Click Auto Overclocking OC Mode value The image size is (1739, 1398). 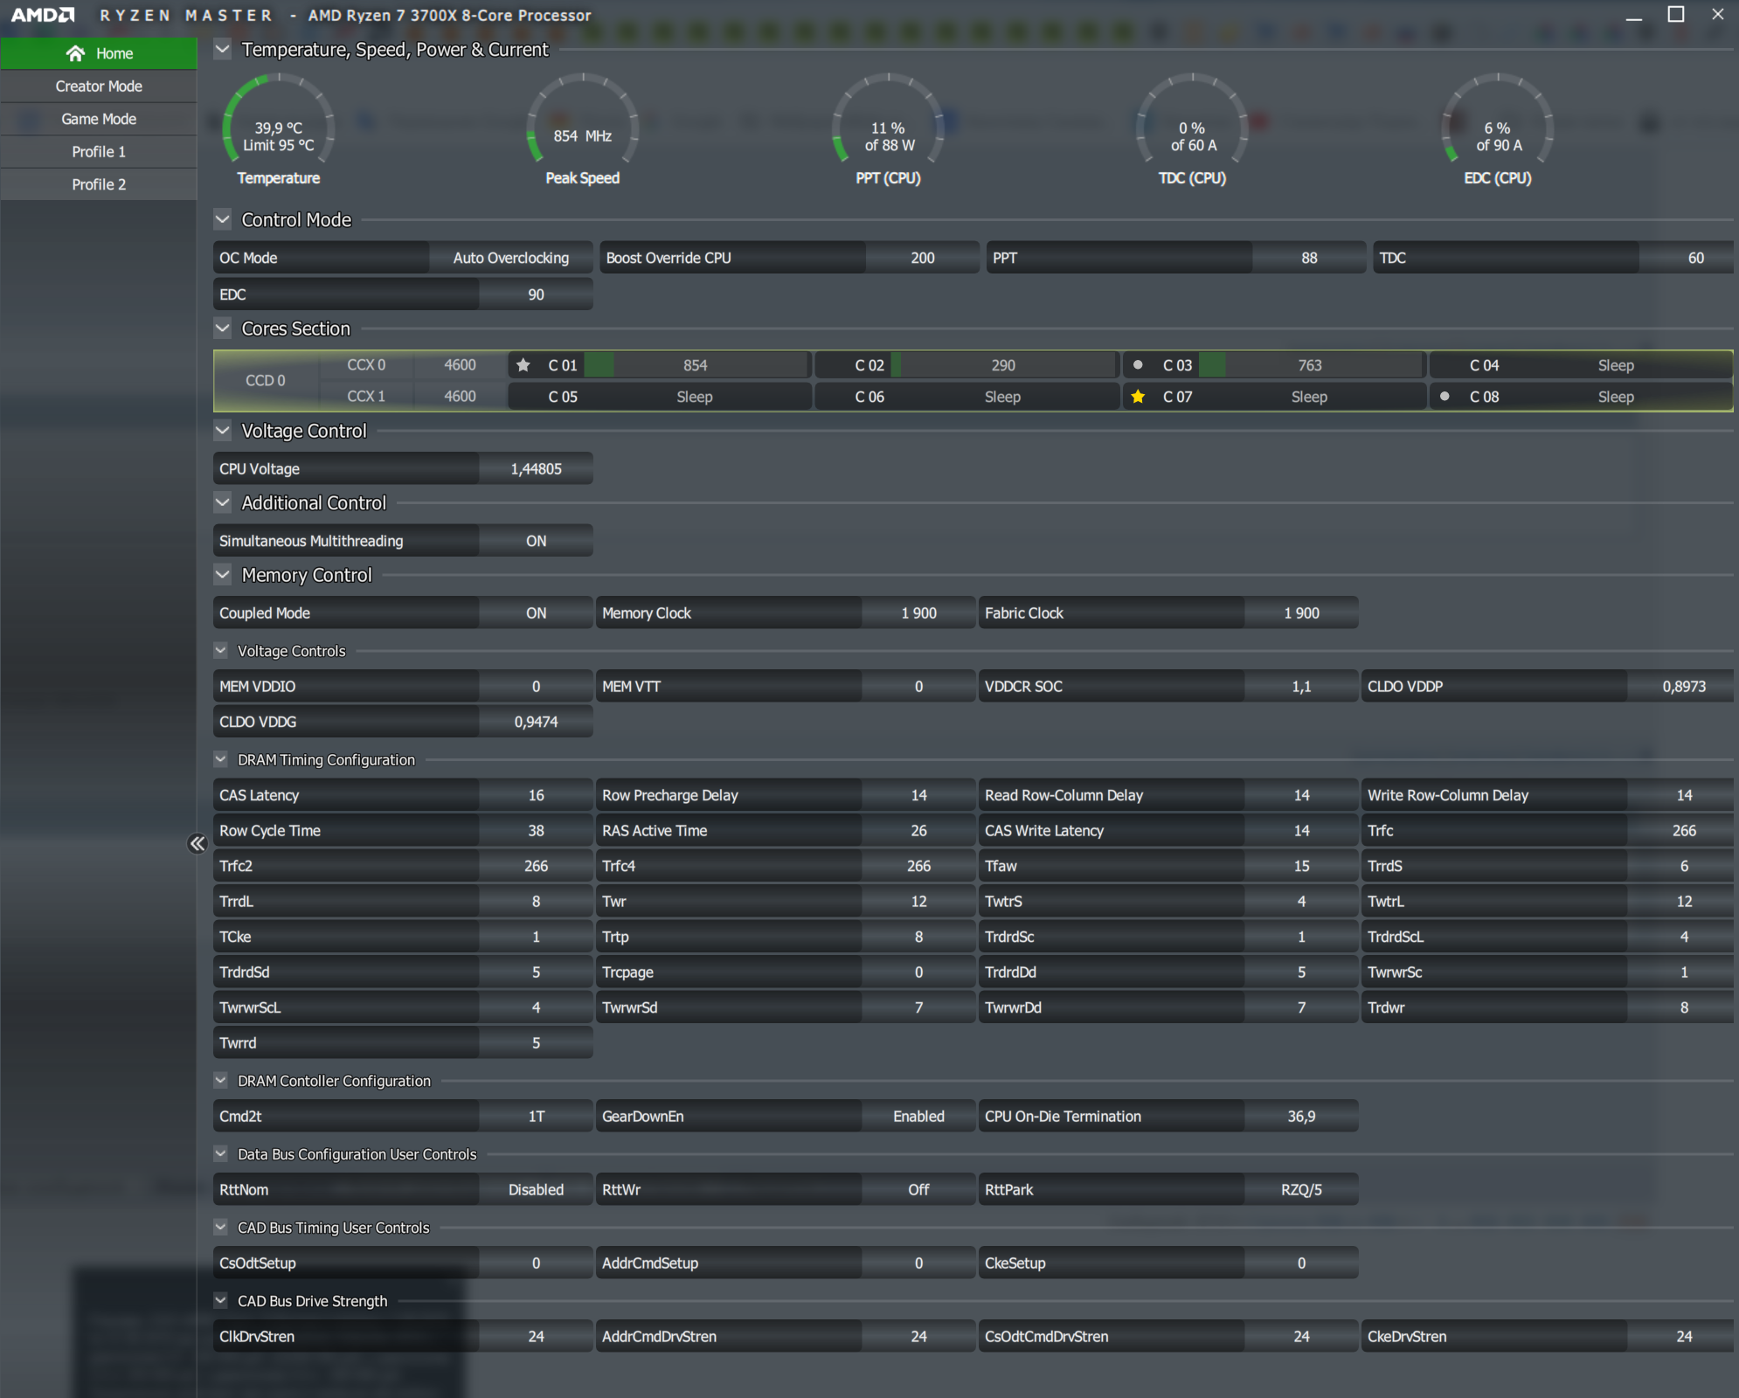point(510,258)
